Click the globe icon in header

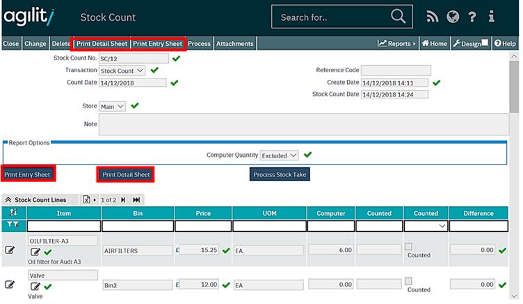tap(453, 17)
